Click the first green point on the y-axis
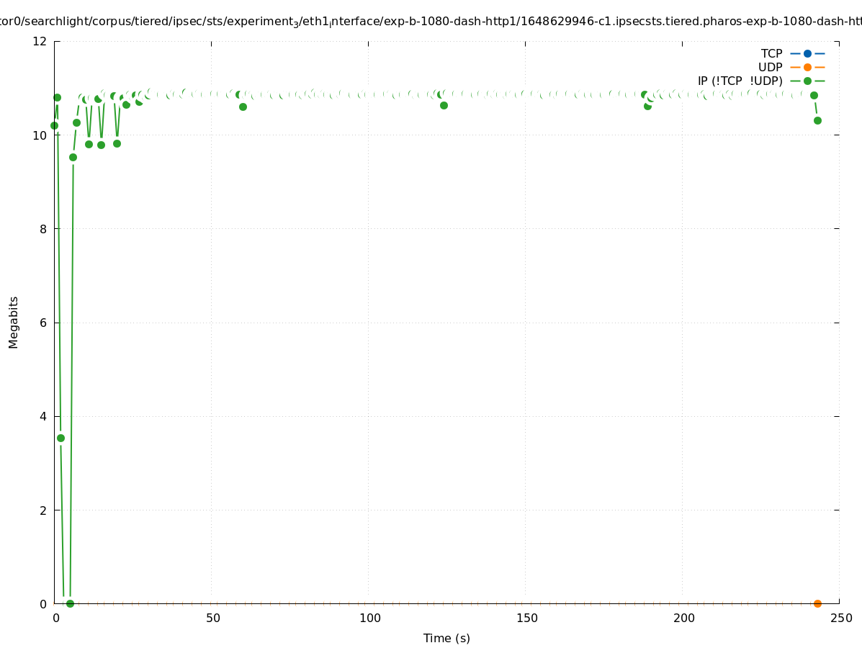 click(54, 125)
